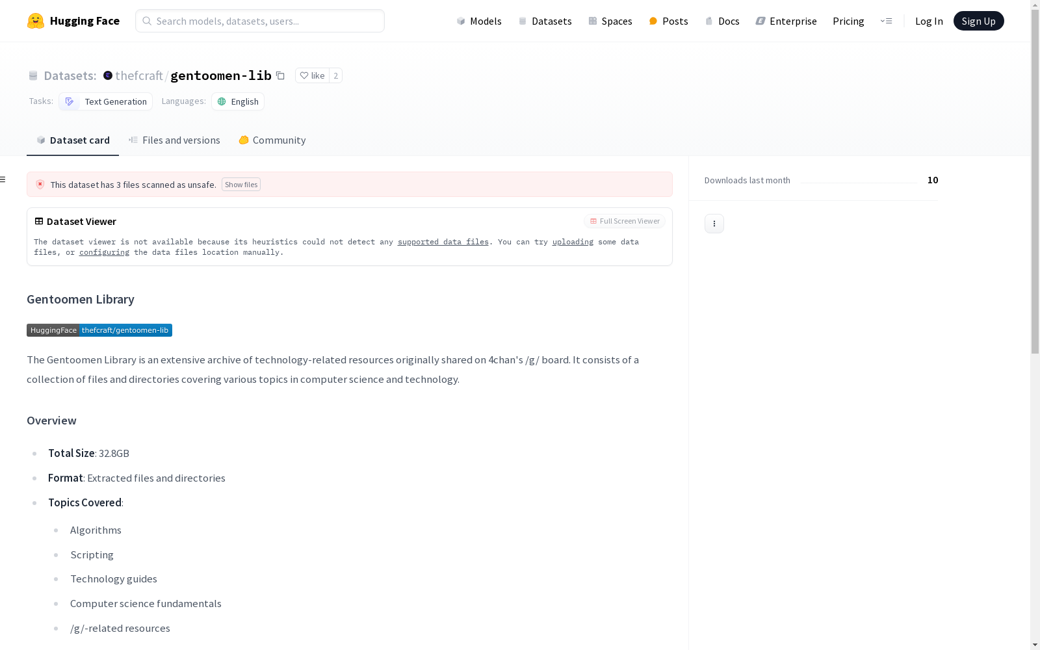Expand the additional navigation menu icon
This screenshot has height=650, width=1040.
[886, 21]
